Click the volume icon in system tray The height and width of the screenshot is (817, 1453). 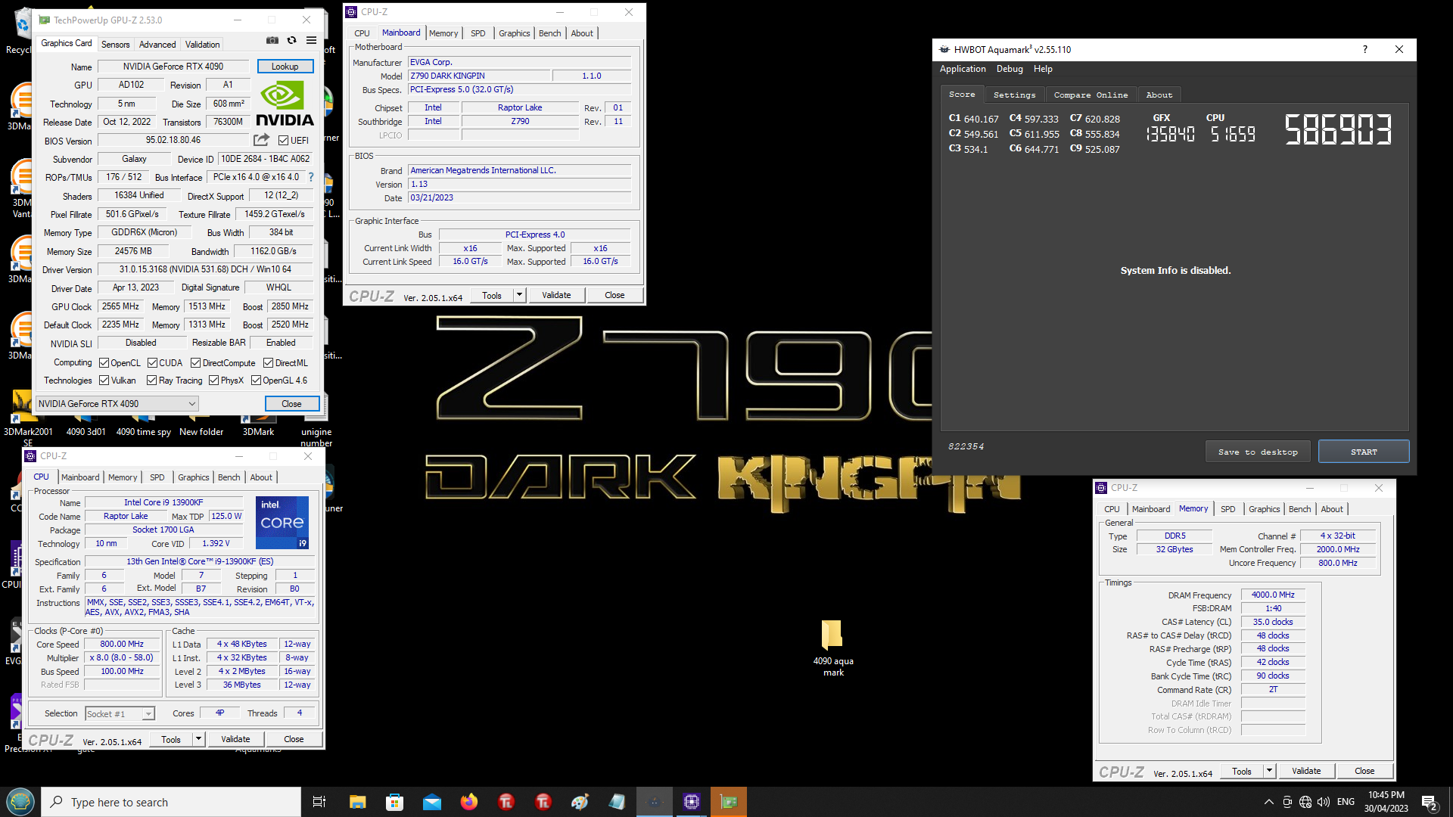point(1323,802)
